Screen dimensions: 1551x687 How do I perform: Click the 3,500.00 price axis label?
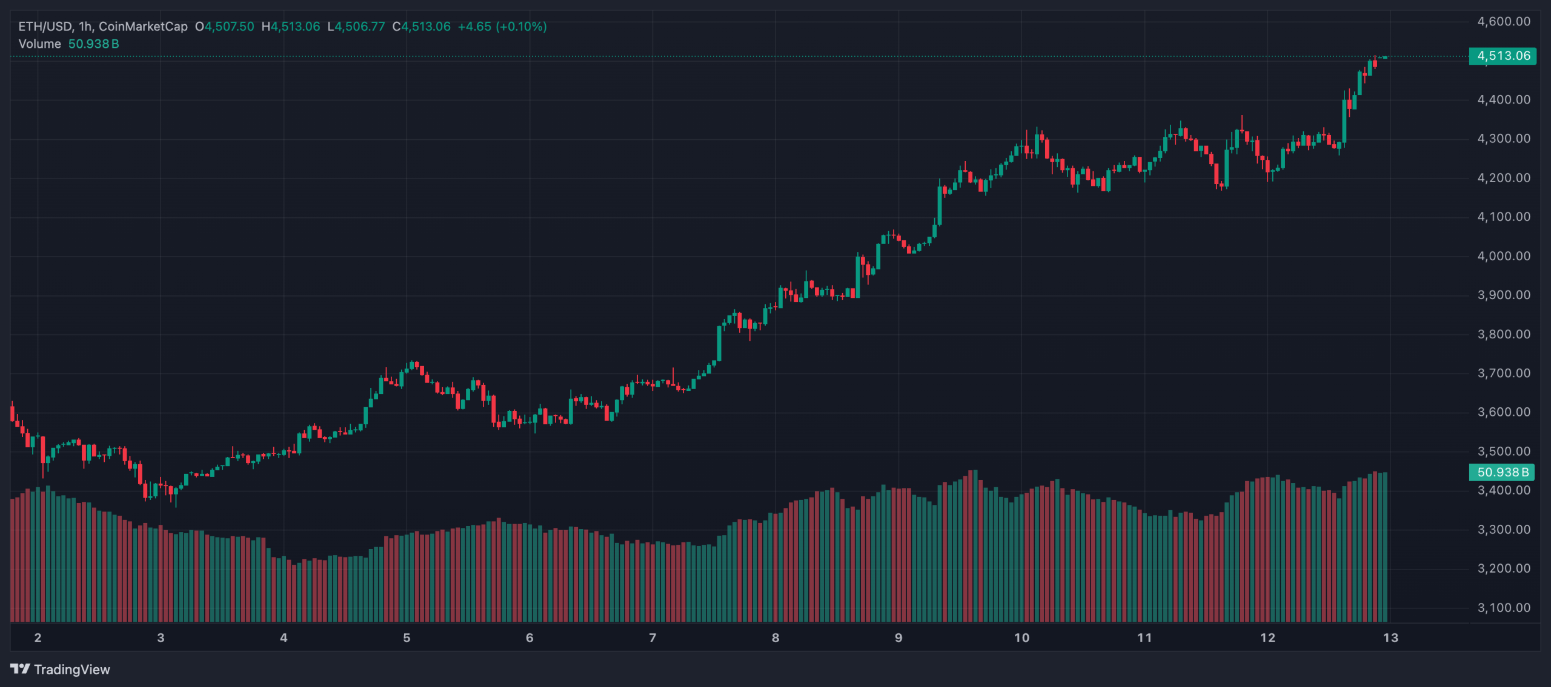(1504, 452)
